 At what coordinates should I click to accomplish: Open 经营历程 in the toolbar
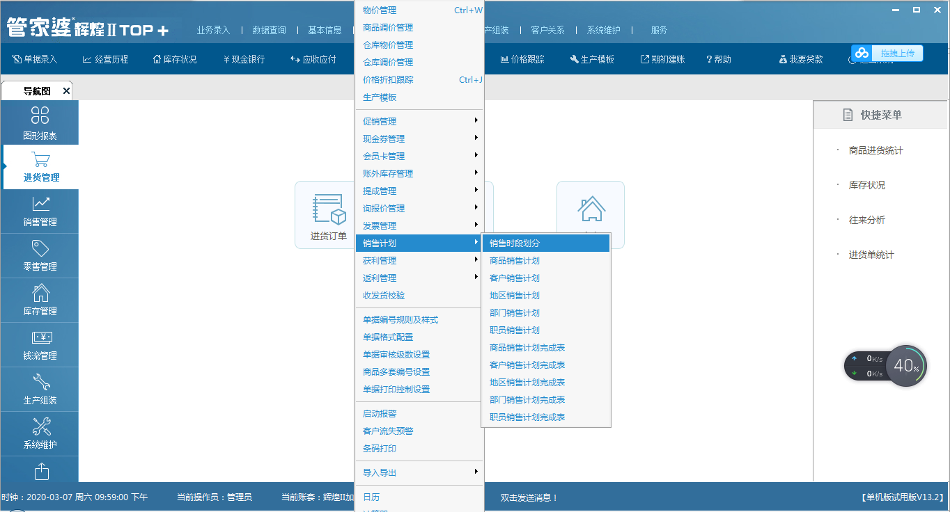(105, 59)
